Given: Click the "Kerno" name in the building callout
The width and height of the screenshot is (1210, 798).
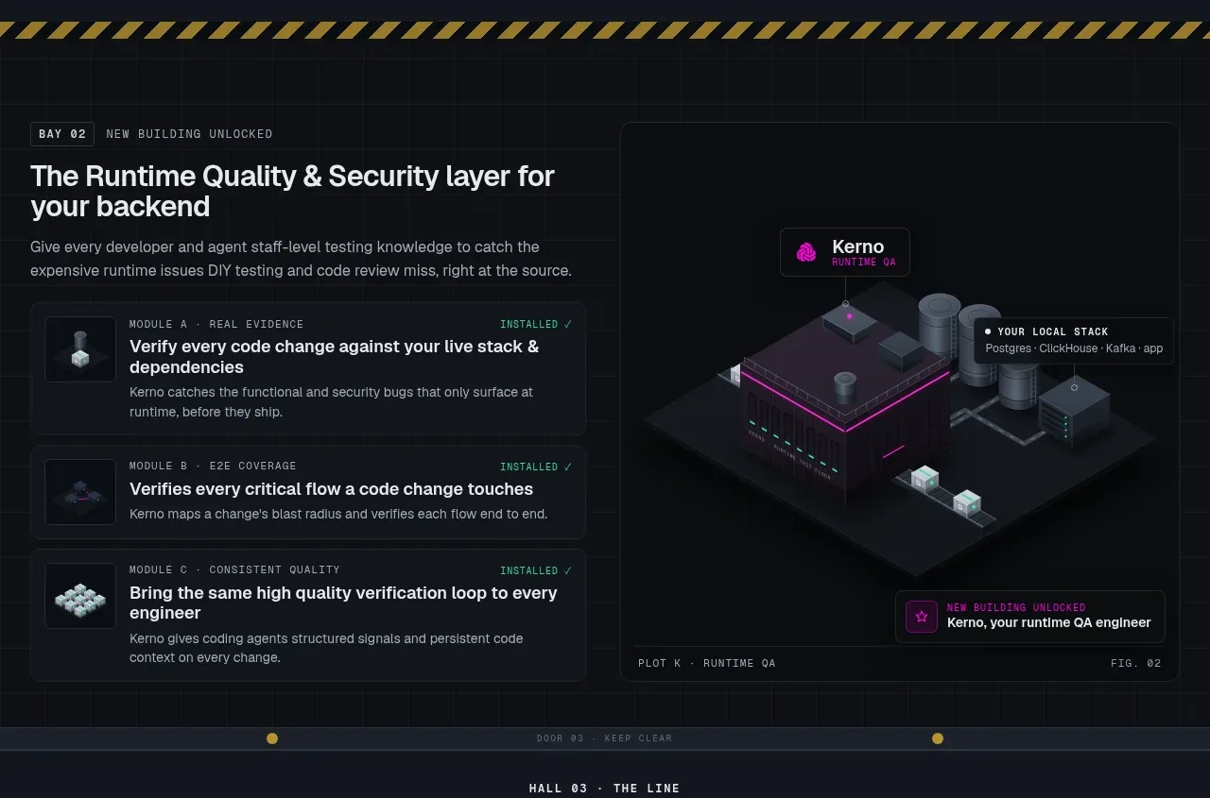Looking at the screenshot, I should click(x=857, y=246).
